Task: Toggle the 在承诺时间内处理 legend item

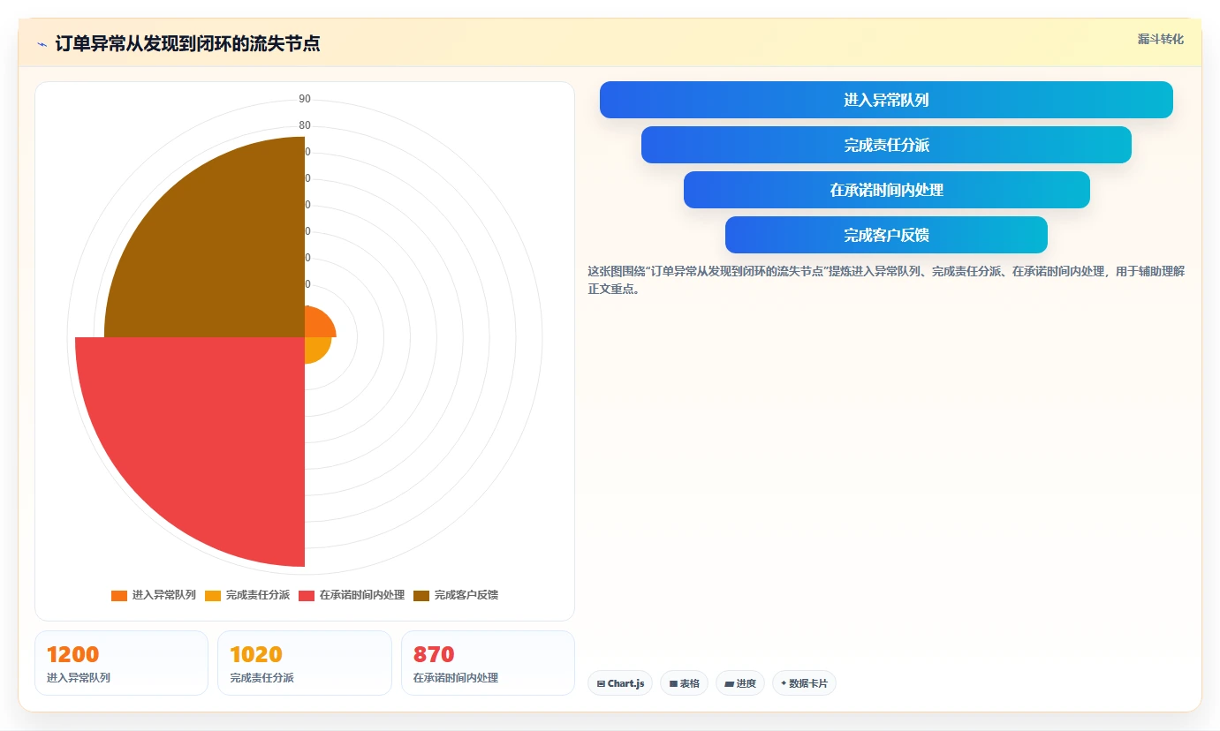Action: 352,595
